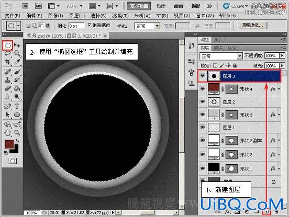Open the 样式 style dropdown showing 正常
This screenshot has height=217, width=289.
[x=147, y=26]
